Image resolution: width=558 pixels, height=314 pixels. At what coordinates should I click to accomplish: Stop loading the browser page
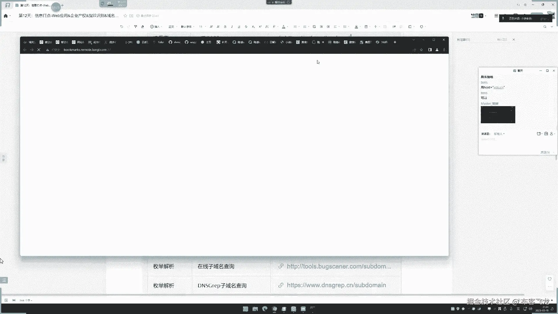(x=39, y=50)
